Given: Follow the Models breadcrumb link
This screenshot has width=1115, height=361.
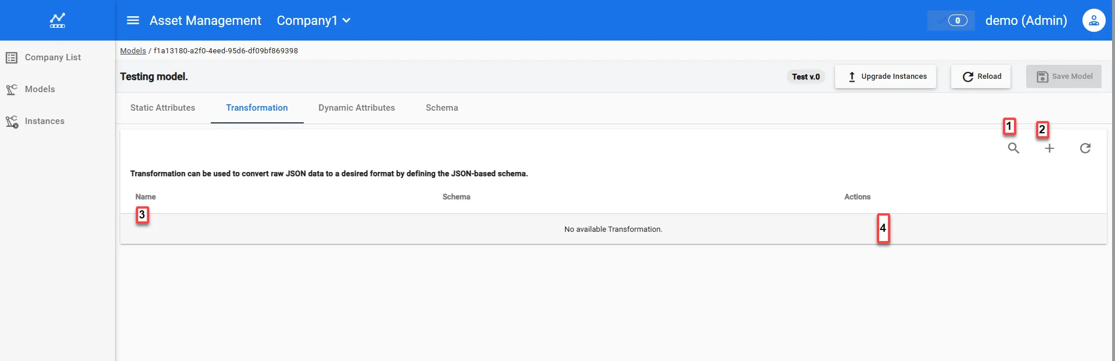Looking at the screenshot, I should point(133,50).
